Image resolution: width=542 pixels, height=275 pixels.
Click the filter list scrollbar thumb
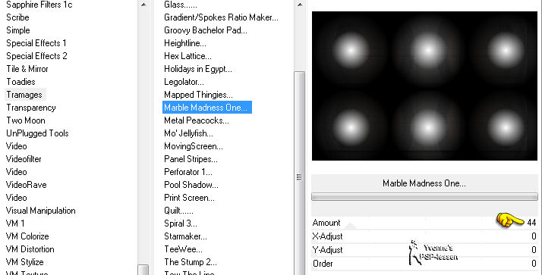300,173
